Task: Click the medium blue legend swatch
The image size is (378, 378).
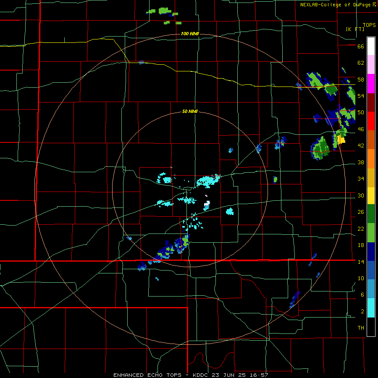Action: click(x=371, y=270)
